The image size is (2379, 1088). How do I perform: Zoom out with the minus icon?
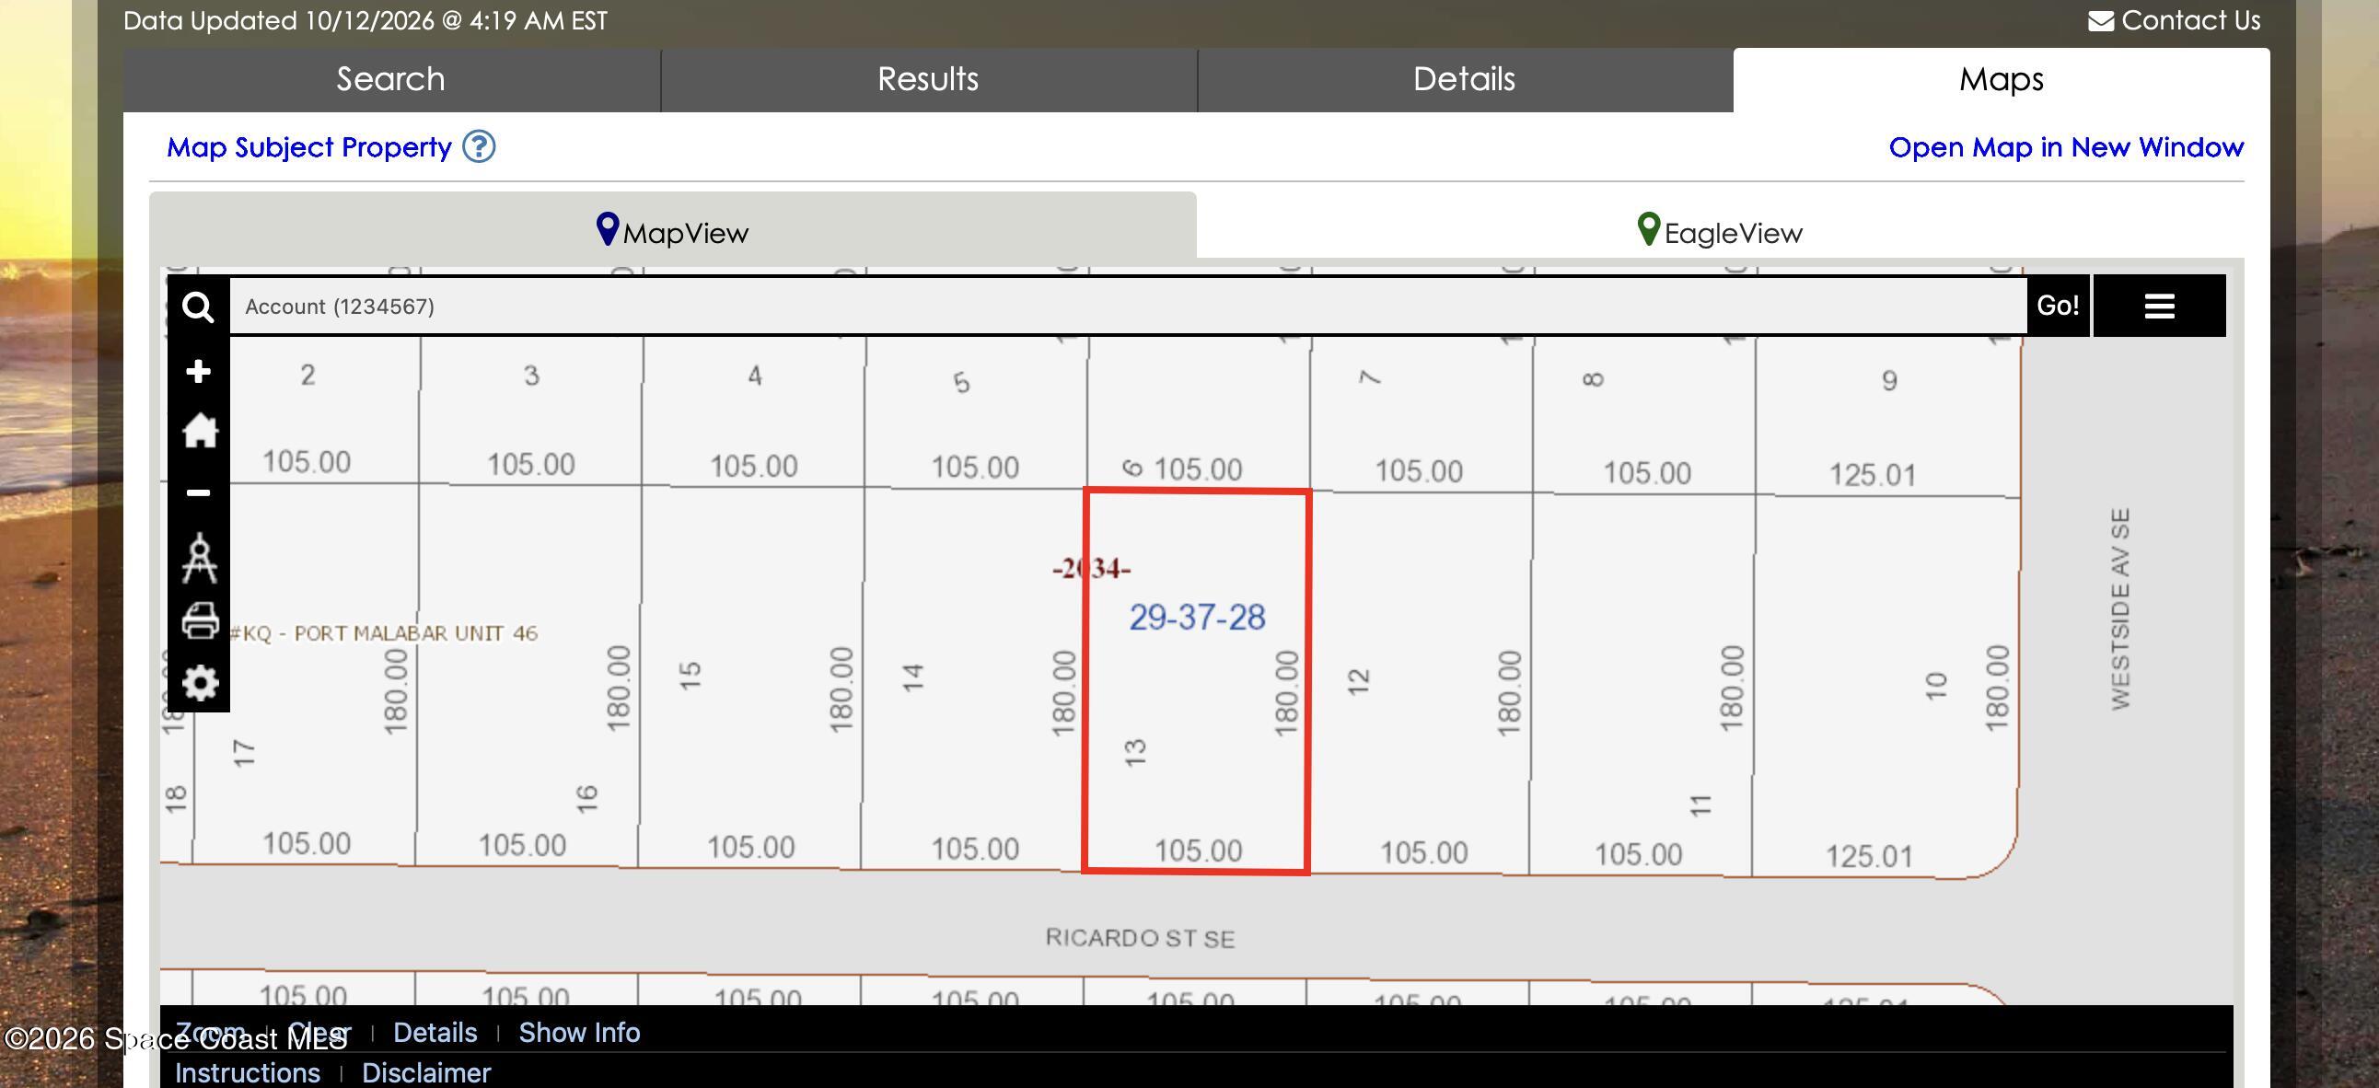(x=198, y=493)
